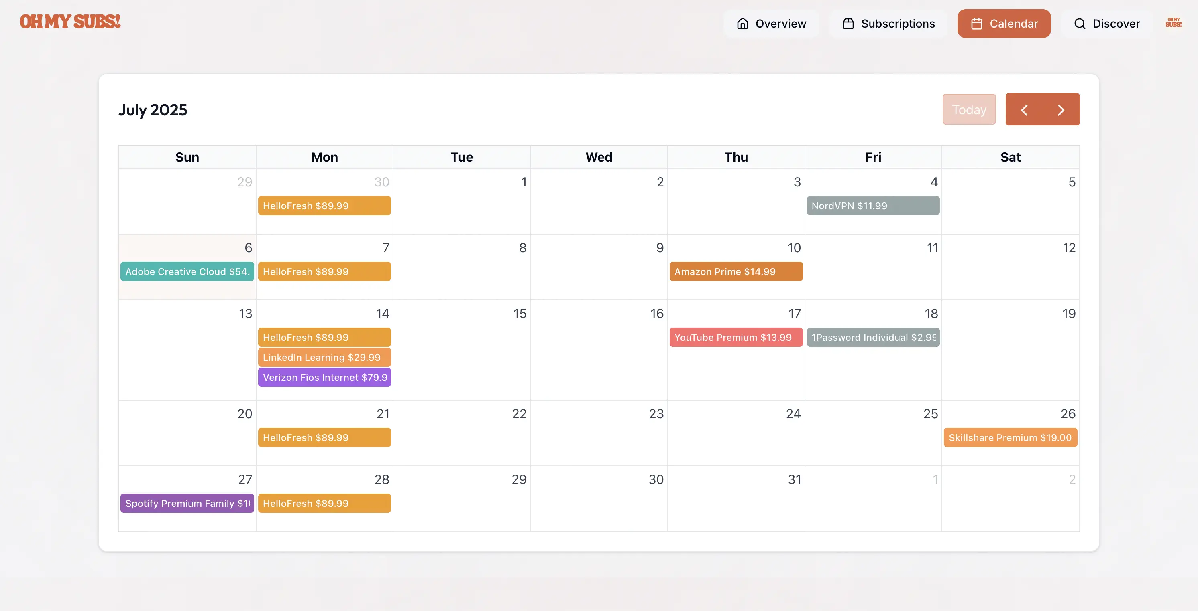Click the Mon column header
This screenshot has height=611, width=1198.
click(x=324, y=157)
